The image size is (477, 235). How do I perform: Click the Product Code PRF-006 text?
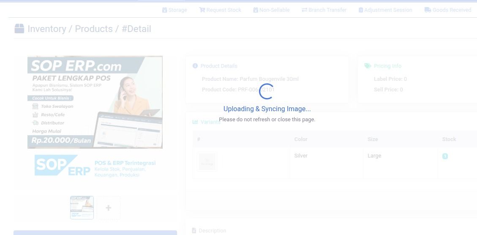pos(238,90)
